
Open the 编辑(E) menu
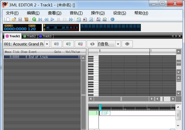[33, 13]
